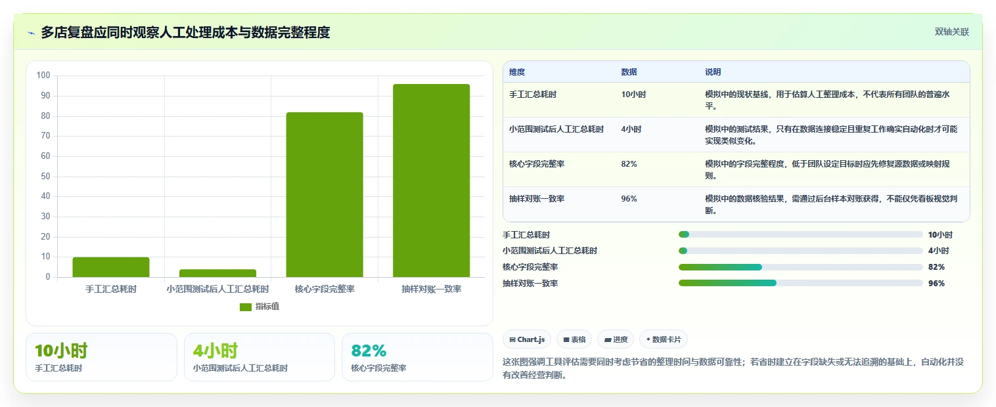Click the 100 label on the y-axis
This screenshot has width=996, height=407.
(43, 75)
